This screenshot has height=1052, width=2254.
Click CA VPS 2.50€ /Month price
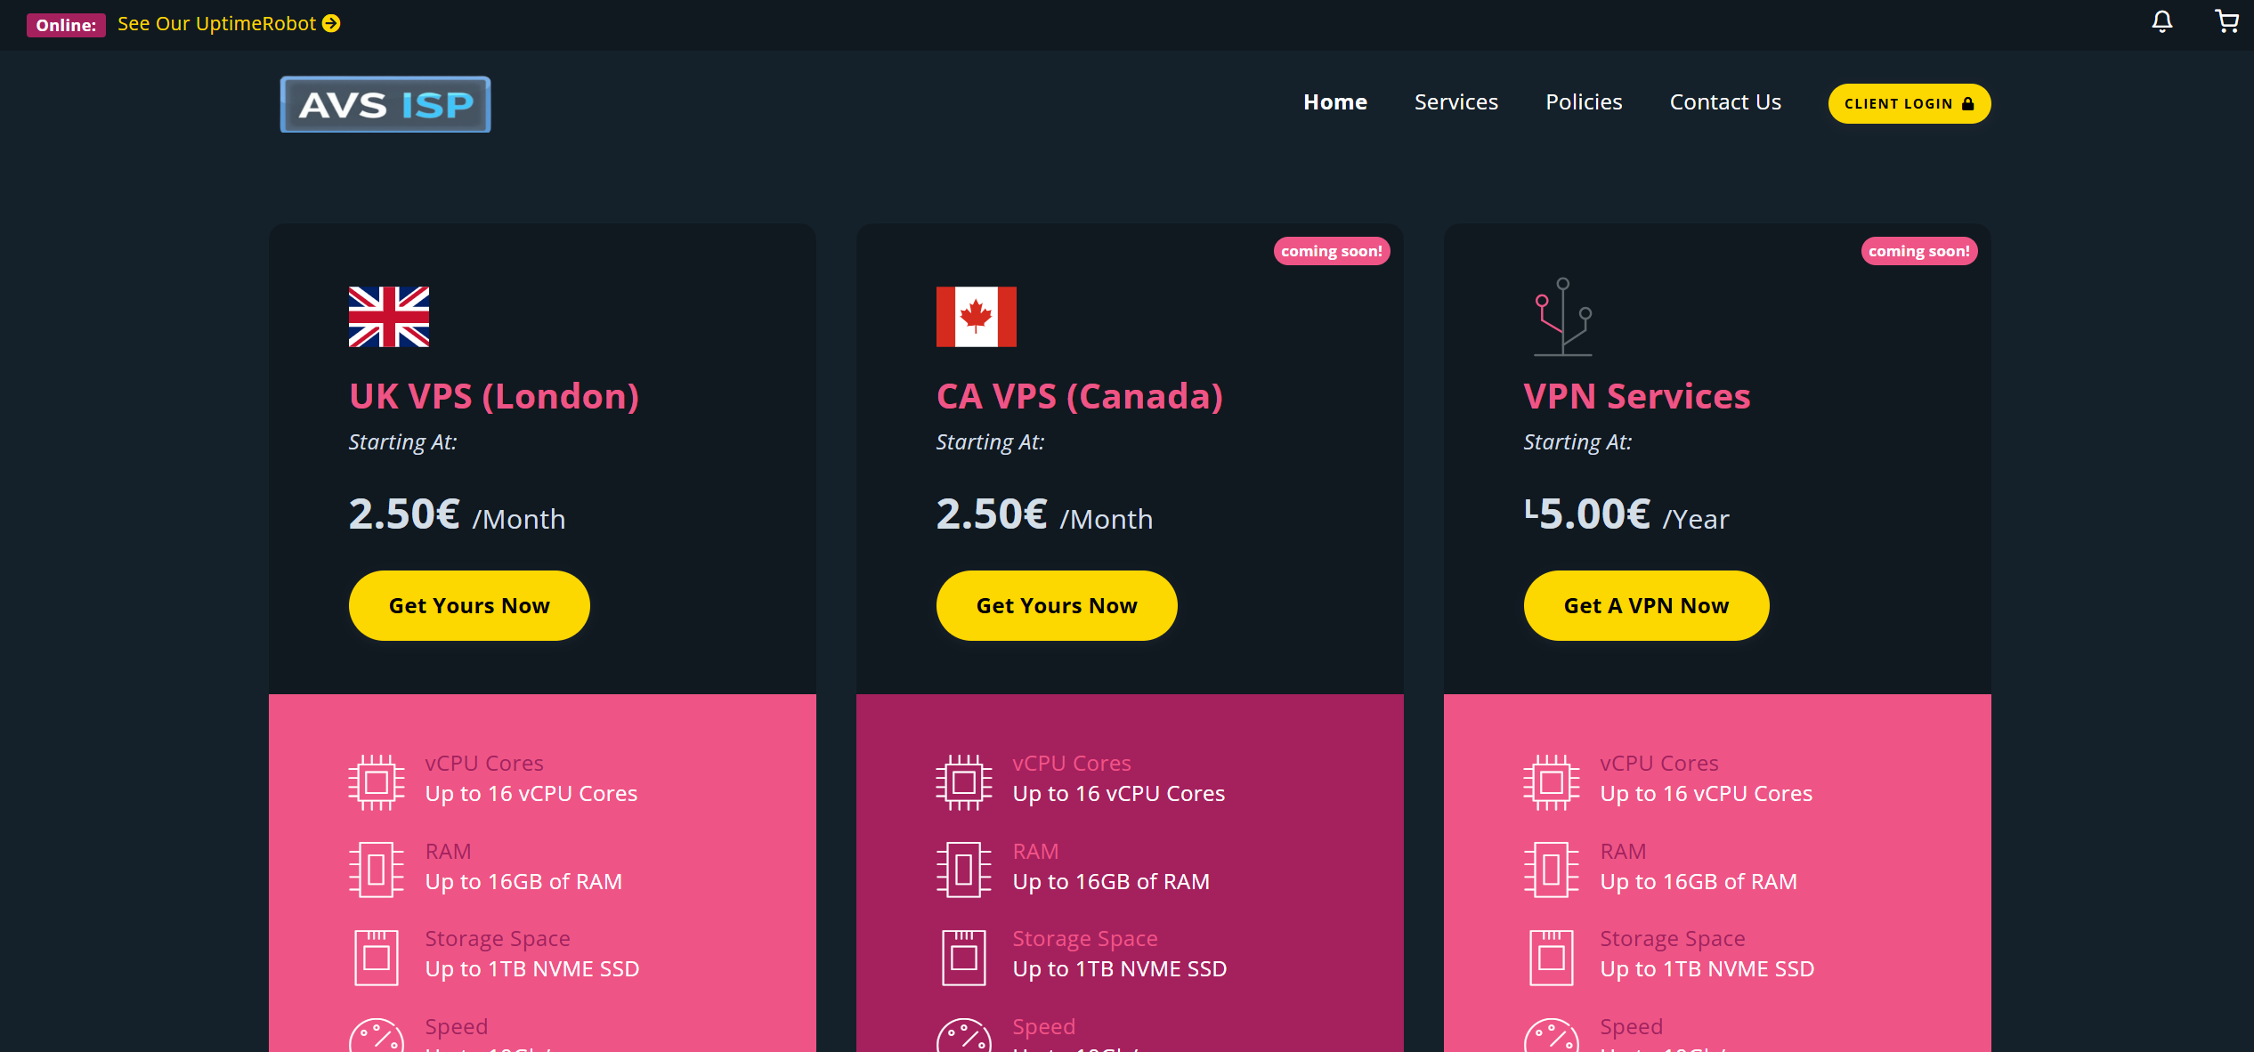[1044, 514]
